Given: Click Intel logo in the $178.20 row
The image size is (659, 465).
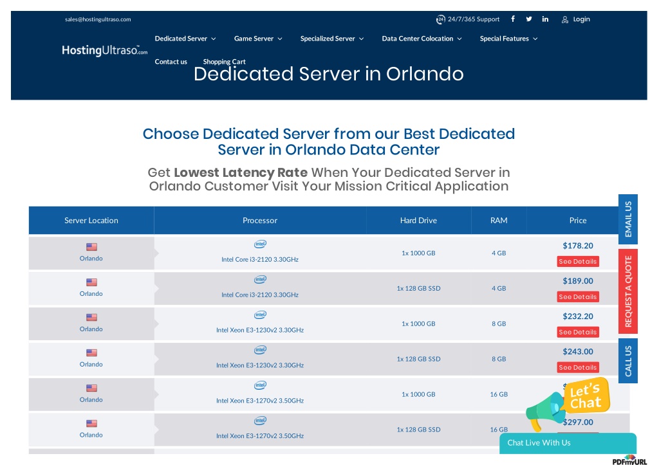Looking at the screenshot, I should click(260, 244).
